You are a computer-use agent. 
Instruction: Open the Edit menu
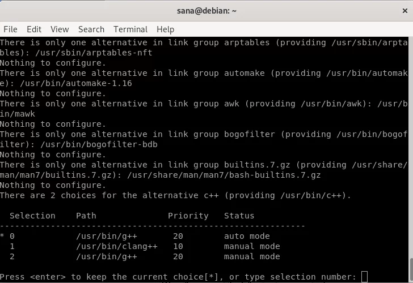34,29
